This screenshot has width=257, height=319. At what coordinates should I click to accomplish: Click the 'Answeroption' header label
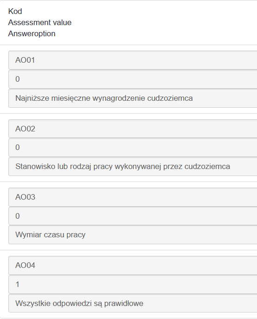32,33
